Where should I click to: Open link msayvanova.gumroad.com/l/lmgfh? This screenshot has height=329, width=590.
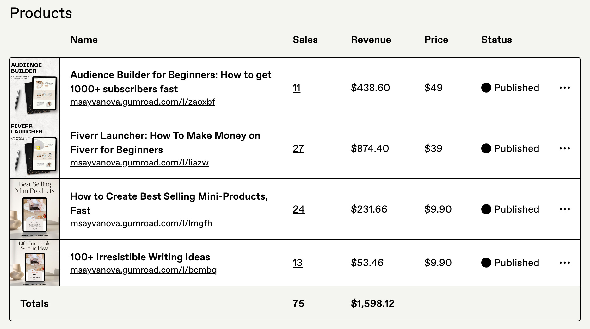(141, 223)
